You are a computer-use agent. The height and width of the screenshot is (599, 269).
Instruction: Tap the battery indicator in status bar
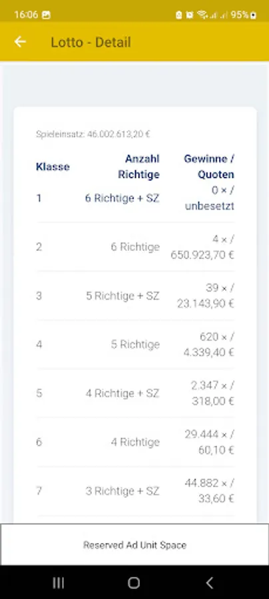[x=244, y=15]
